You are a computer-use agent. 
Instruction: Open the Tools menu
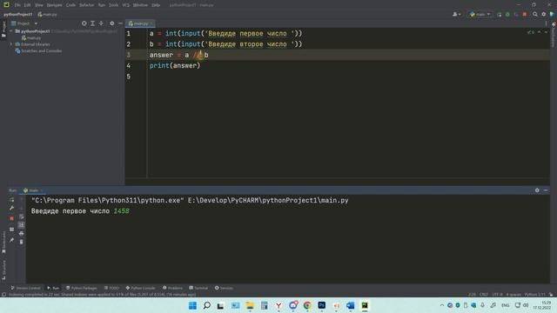pos(114,5)
